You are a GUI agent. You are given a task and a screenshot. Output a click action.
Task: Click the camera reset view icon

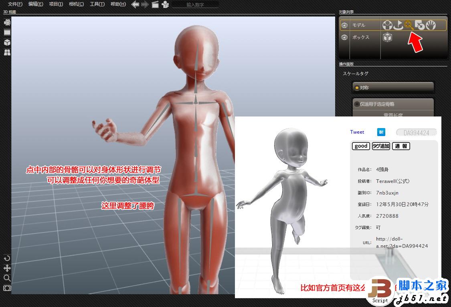click(7, 288)
